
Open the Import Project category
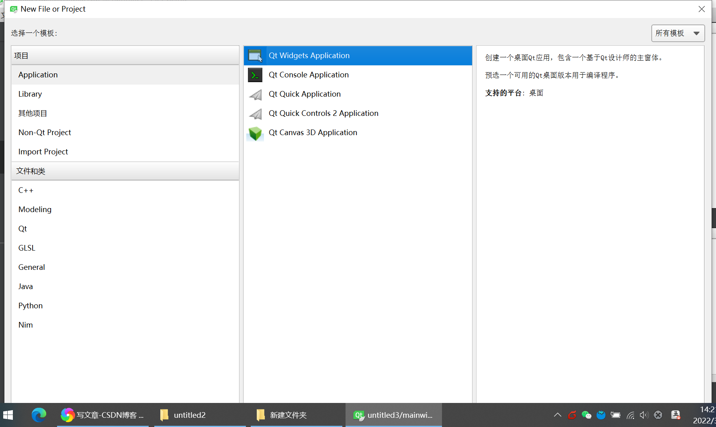click(43, 152)
